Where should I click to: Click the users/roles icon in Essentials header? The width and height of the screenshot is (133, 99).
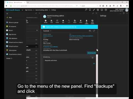click(90, 31)
